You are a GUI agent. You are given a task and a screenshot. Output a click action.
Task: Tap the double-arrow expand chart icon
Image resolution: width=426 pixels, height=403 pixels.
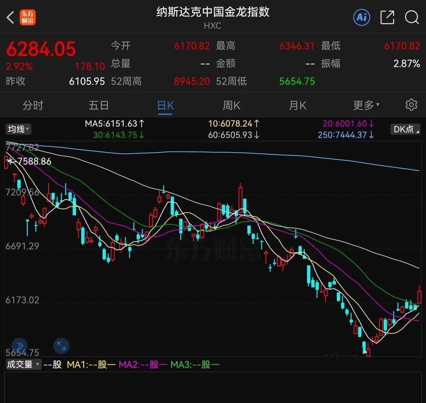pos(20,346)
